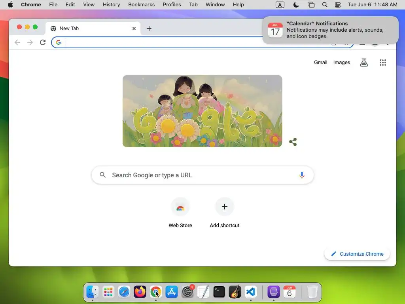The image size is (405, 304).
Task: Open the Tab menu
Action: pyautogui.click(x=193, y=5)
